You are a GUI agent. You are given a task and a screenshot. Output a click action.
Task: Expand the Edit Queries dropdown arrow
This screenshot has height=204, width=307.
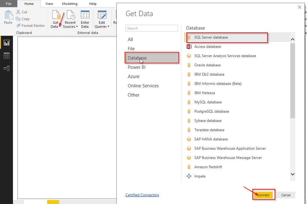point(108,27)
